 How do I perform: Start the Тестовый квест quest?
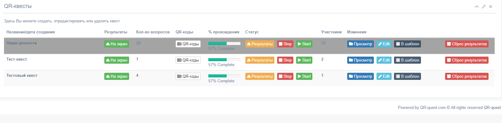(x=304, y=76)
